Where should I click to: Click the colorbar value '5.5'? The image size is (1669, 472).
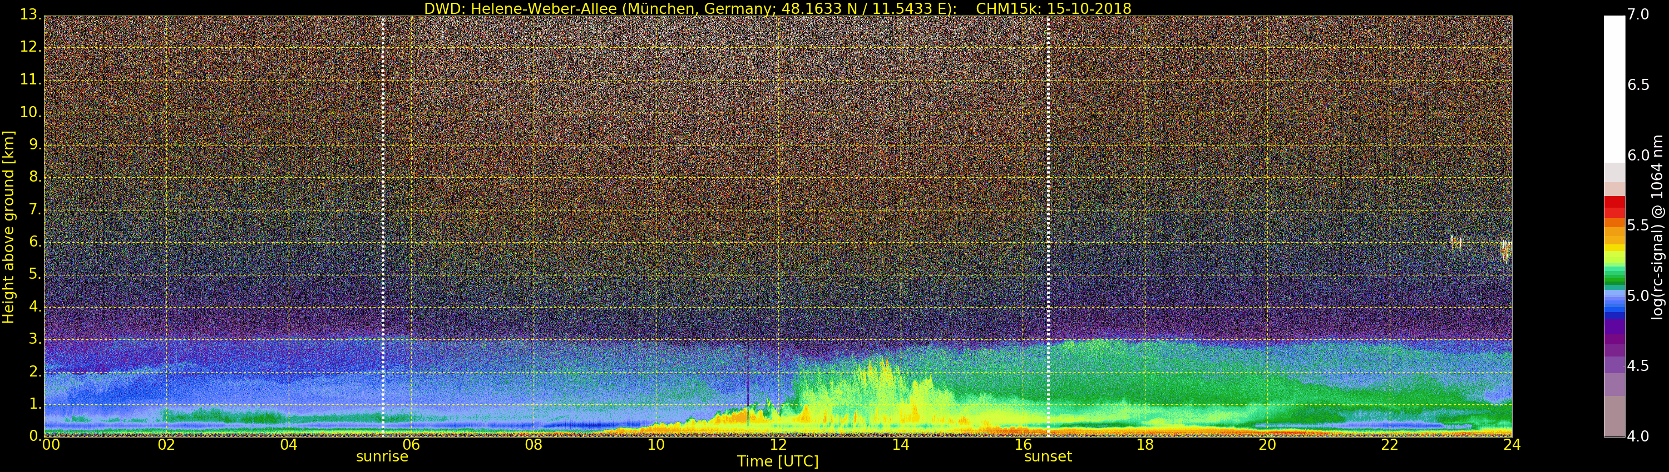point(1638,225)
